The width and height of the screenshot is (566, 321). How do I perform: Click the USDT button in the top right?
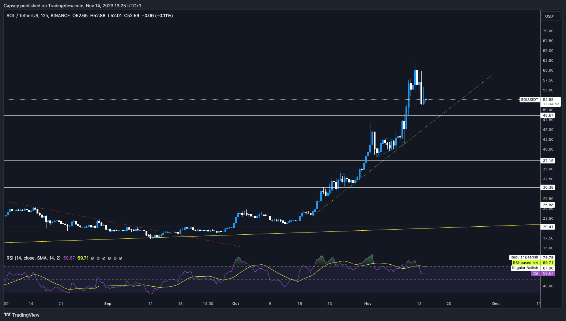point(551,16)
